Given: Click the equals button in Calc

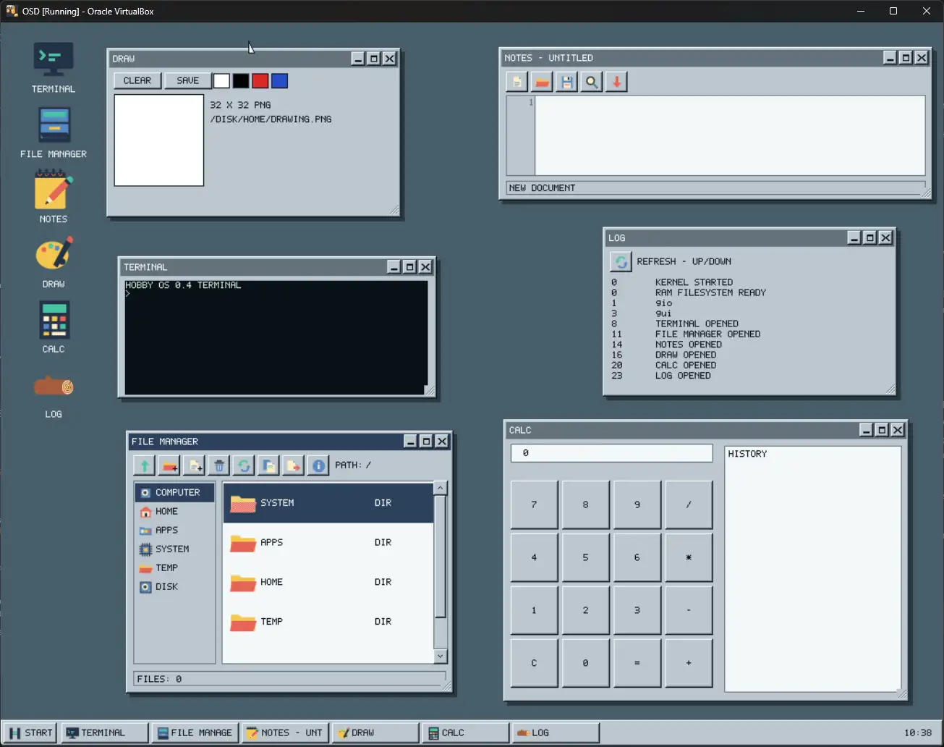Looking at the screenshot, I should tap(637, 663).
